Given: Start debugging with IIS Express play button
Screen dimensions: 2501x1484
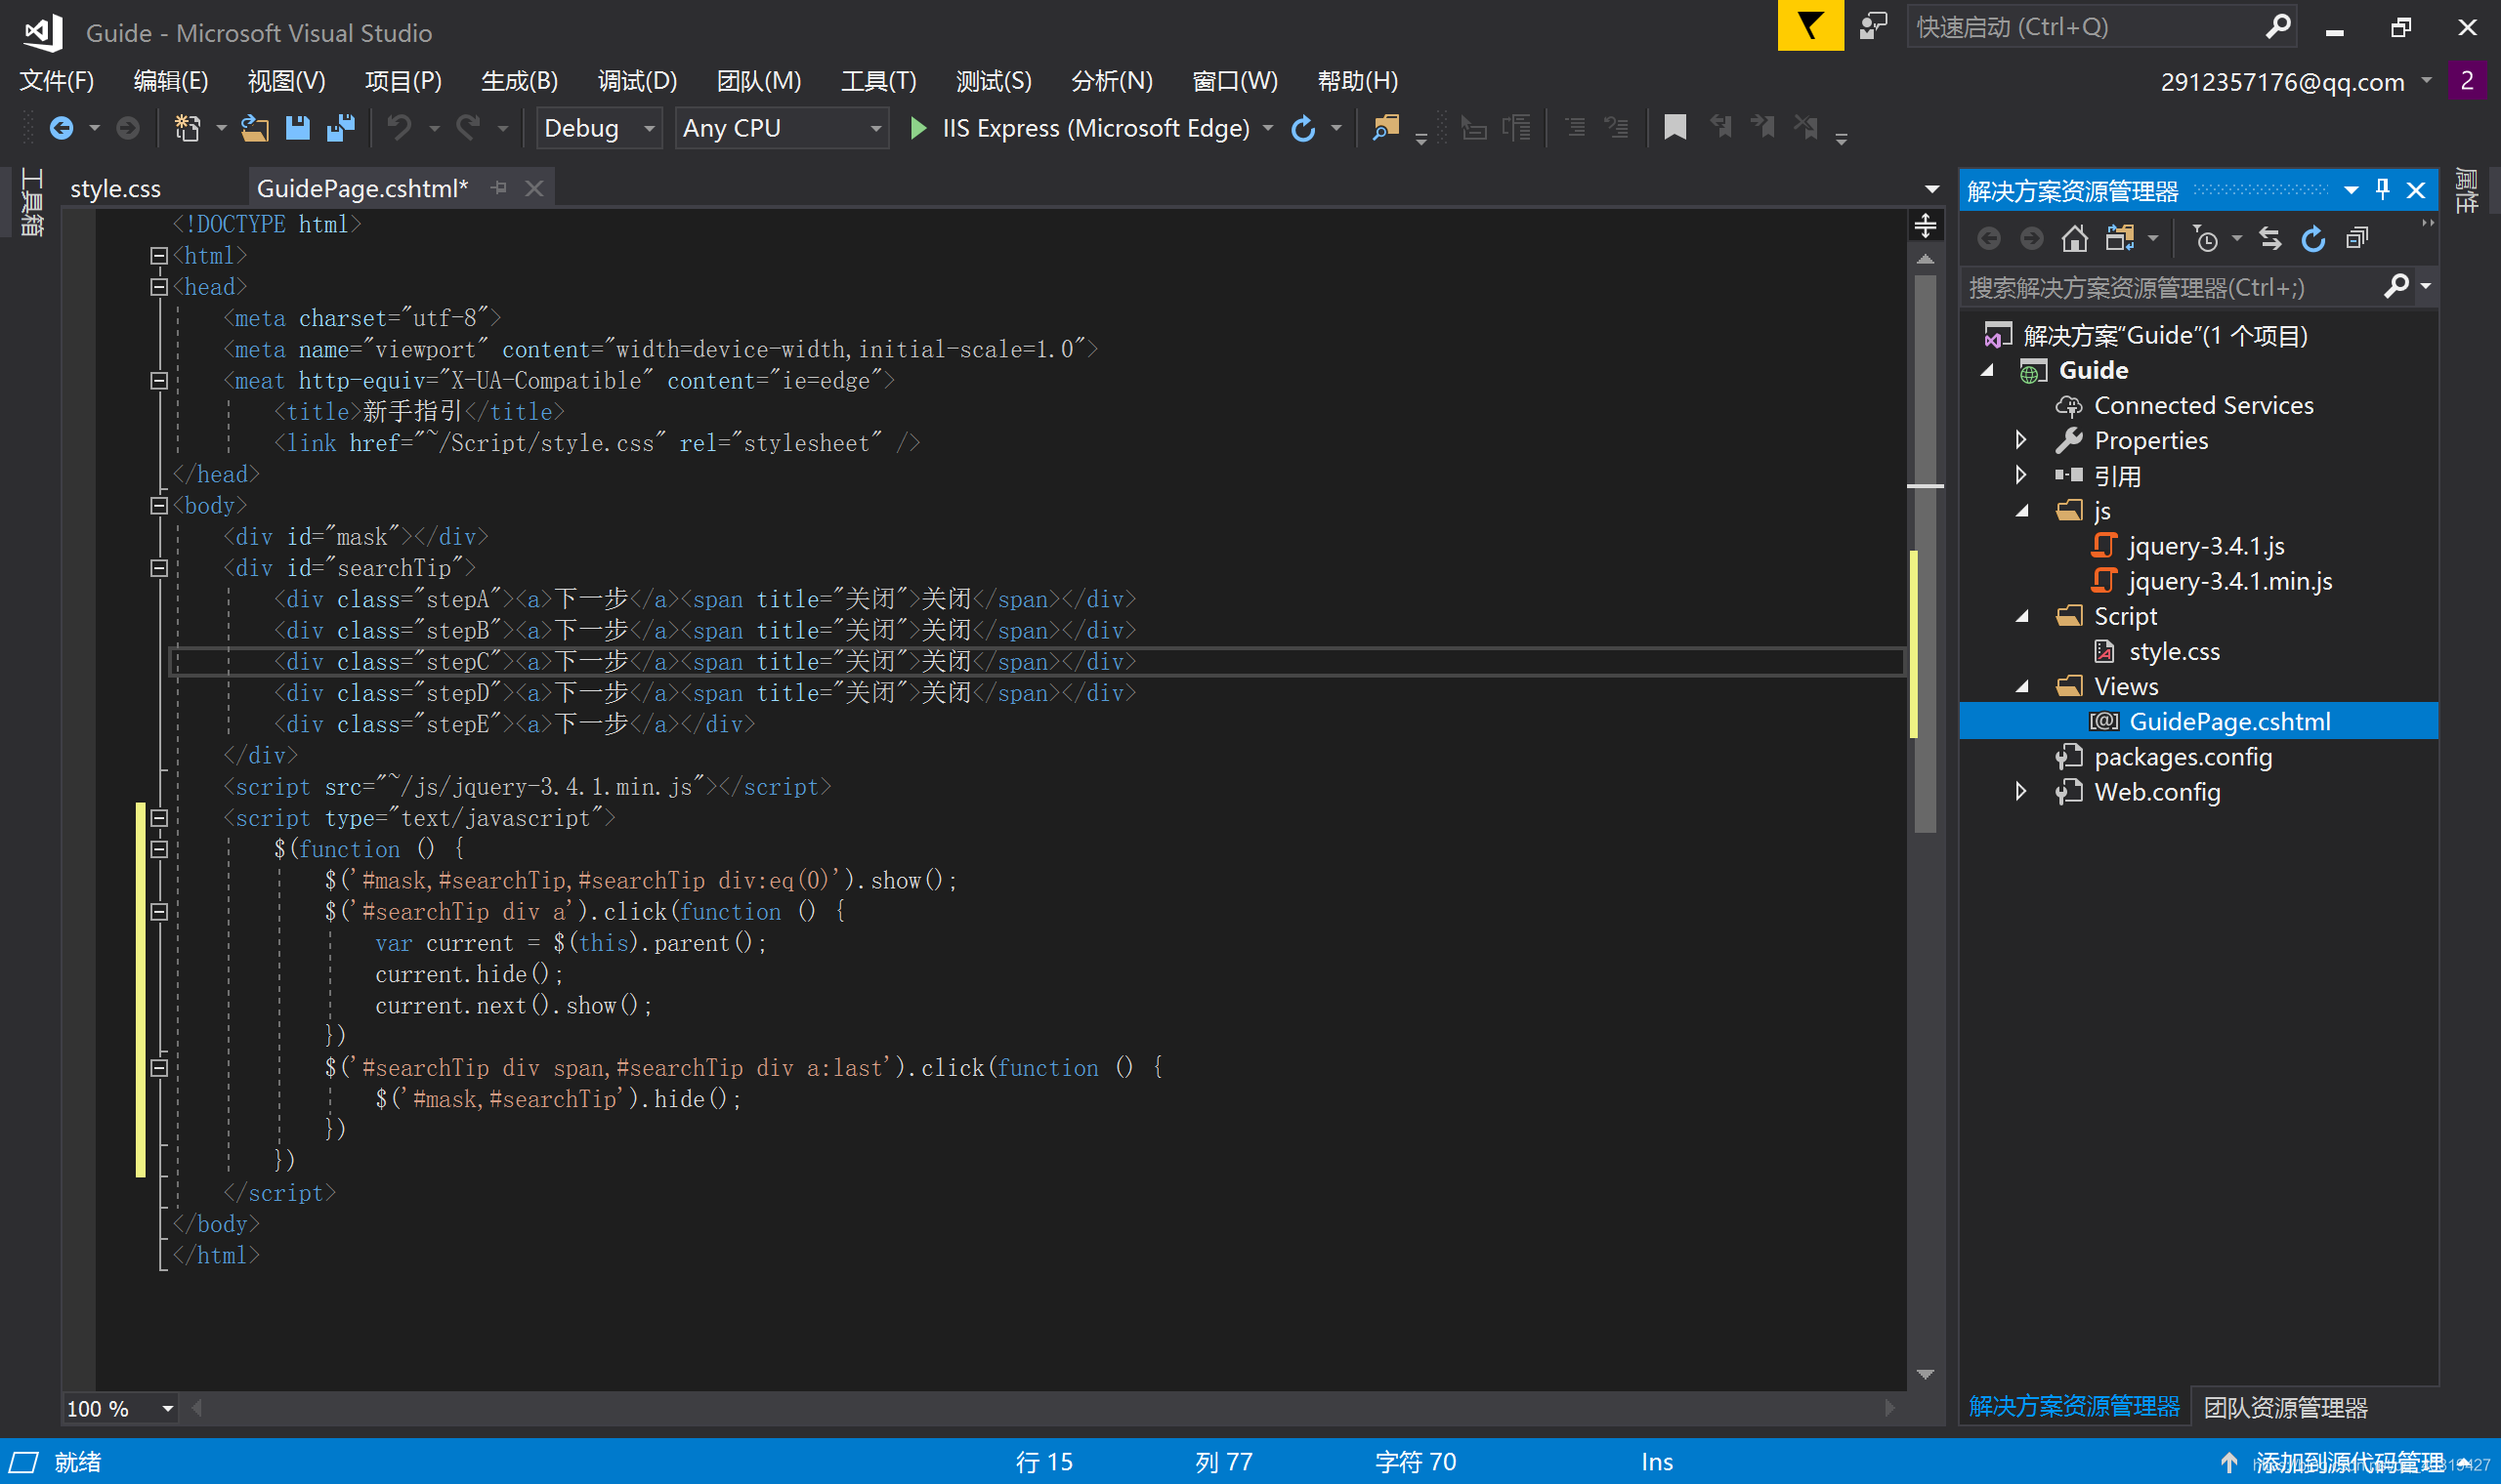Looking at the screenshot, I should [917, 128].
